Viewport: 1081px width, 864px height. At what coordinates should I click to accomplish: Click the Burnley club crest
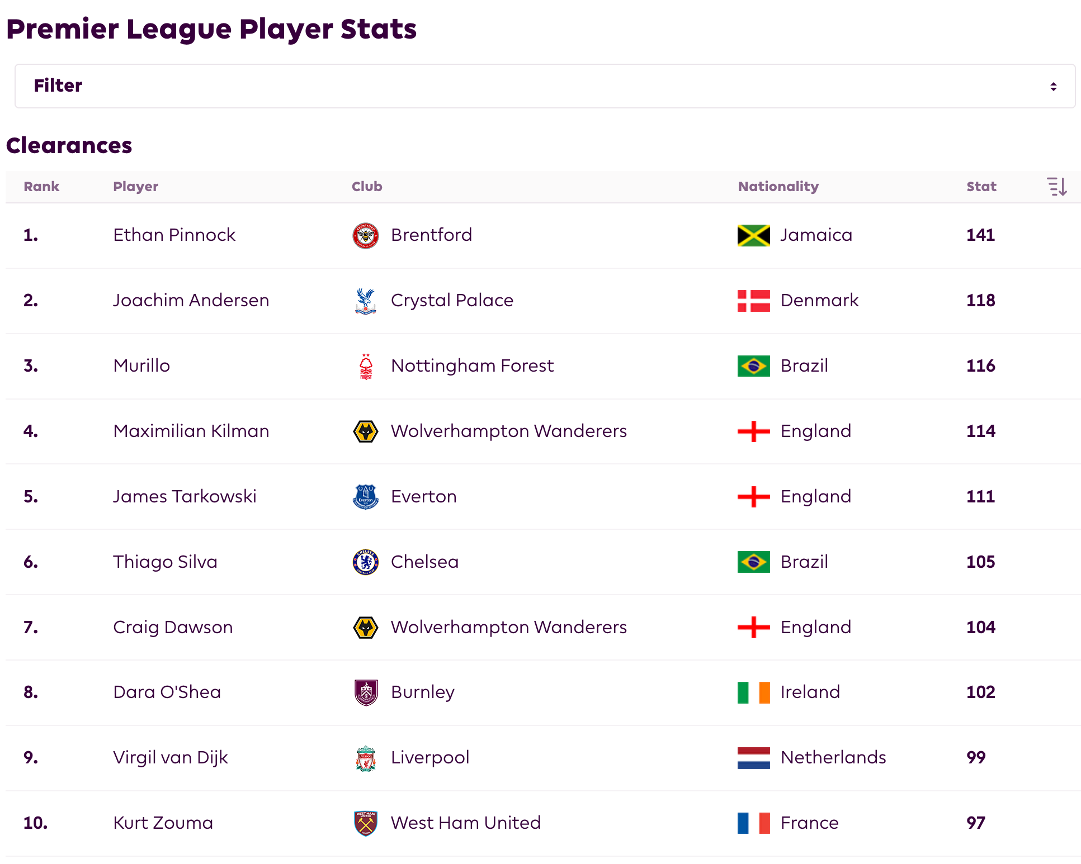pyautogui.click(x=366, y=692)
